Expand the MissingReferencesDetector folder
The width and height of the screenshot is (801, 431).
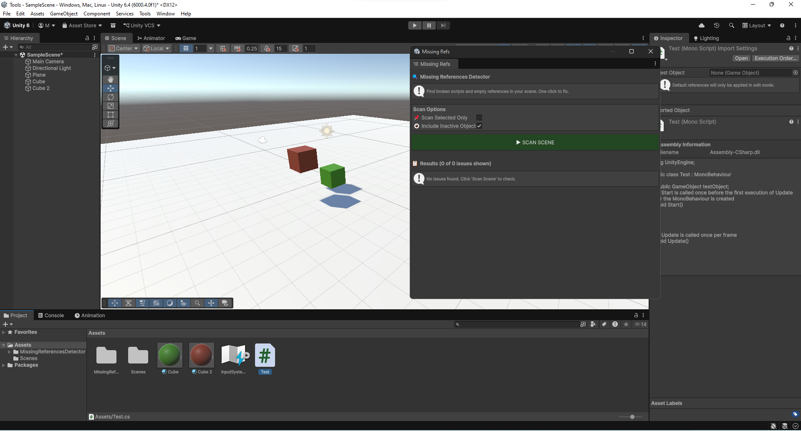point(10,352)
